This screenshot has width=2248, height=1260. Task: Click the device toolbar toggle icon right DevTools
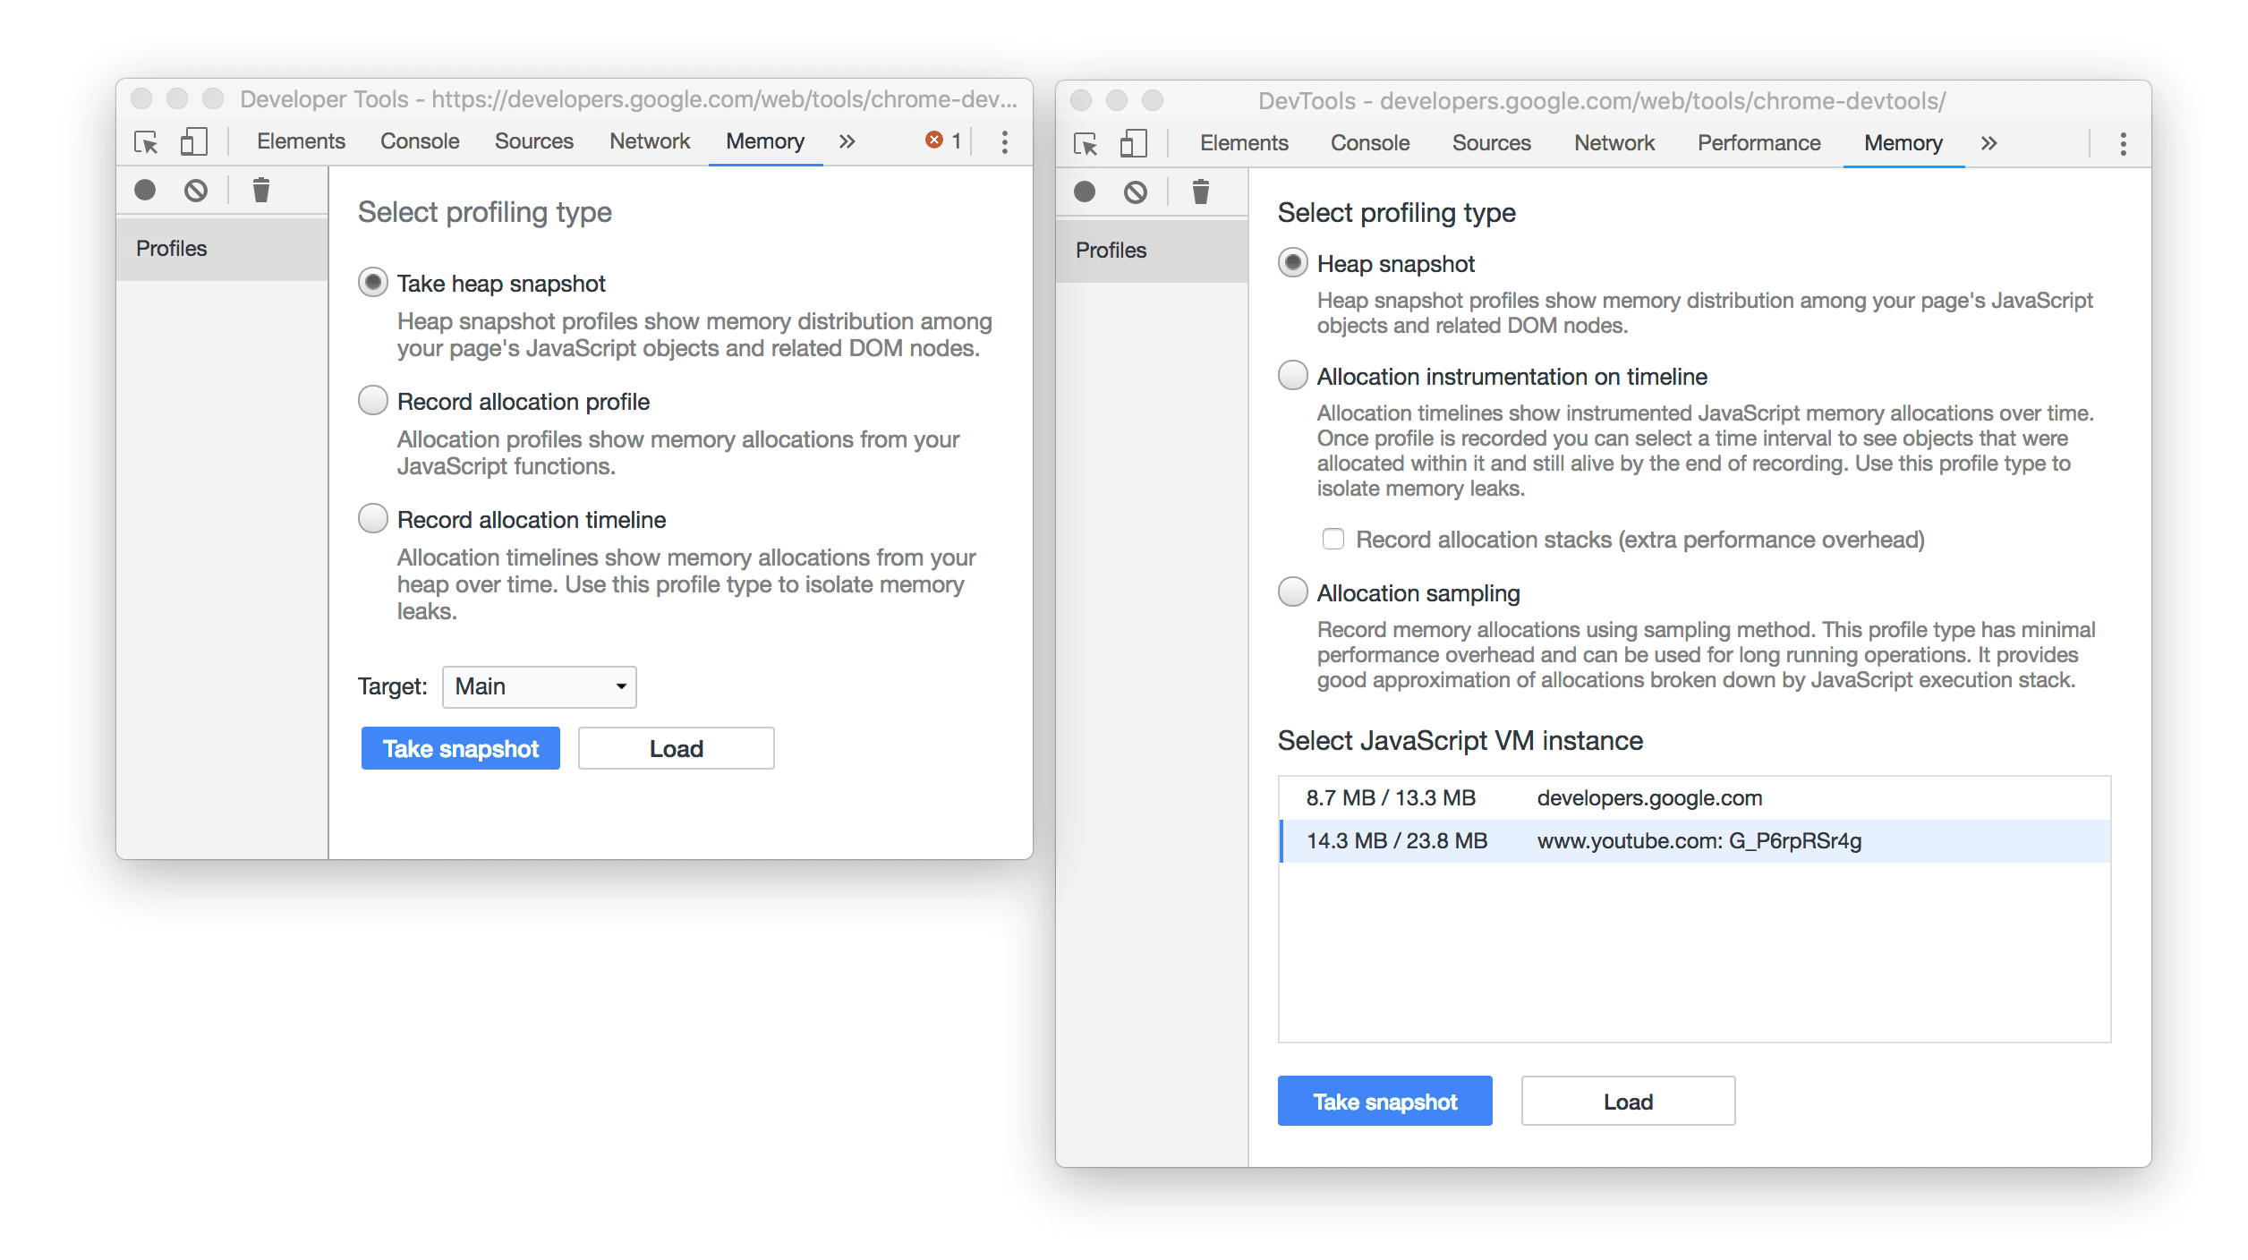[1135, 140]
